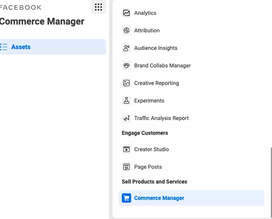Click the tools menu vertical scrollbar
Screen dimensions: 272x219
tap(271, 182)
